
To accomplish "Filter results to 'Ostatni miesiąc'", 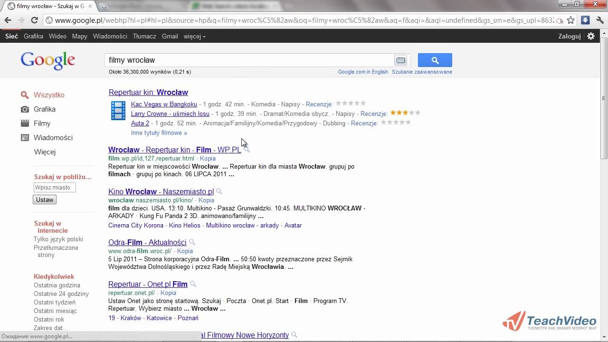I will [x=55, y=311].
